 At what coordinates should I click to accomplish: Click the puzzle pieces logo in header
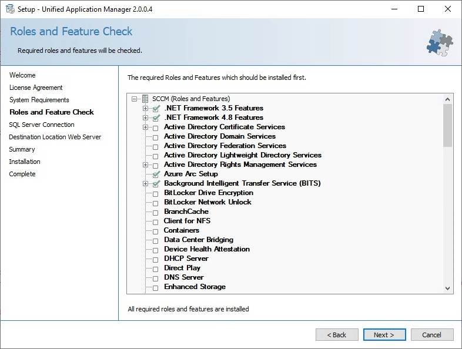tap(440, 43)
